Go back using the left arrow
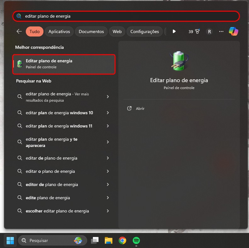 pos(19,31)
